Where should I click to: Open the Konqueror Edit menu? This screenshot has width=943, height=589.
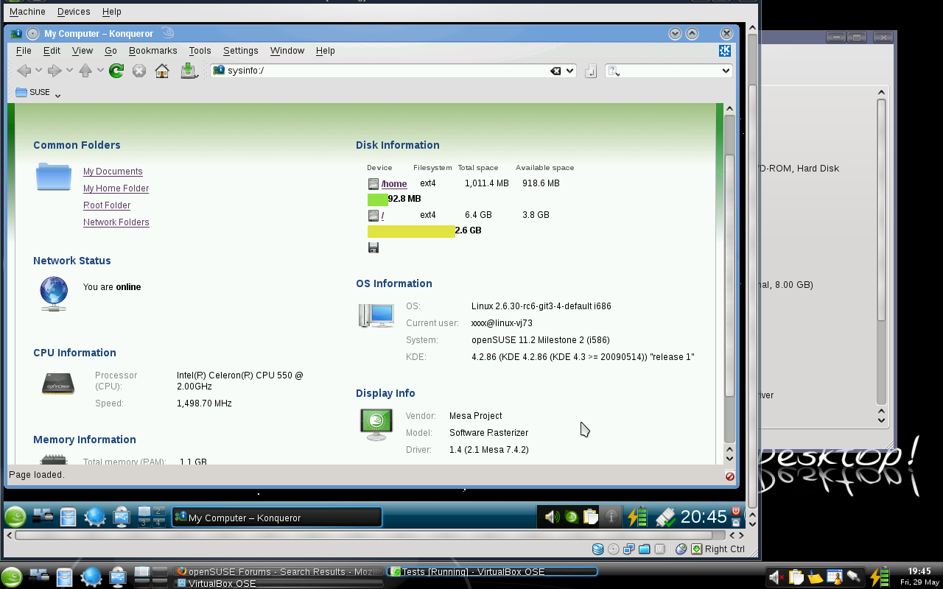(52, 51)
